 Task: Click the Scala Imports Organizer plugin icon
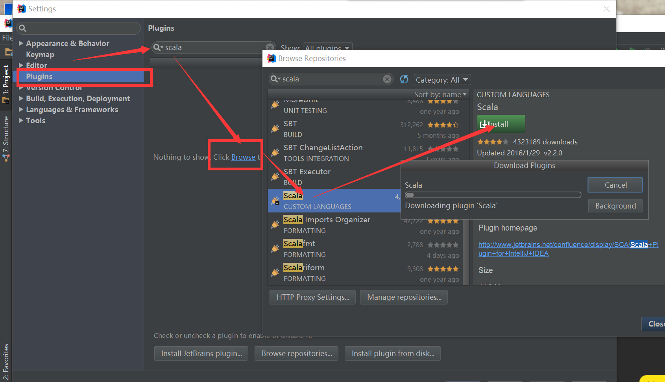click(x=275, y=225)
